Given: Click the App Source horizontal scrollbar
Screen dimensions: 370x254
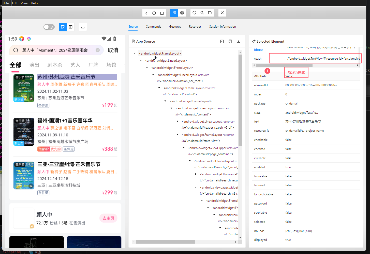Looking at the screenshot, I should coord(165,242).
